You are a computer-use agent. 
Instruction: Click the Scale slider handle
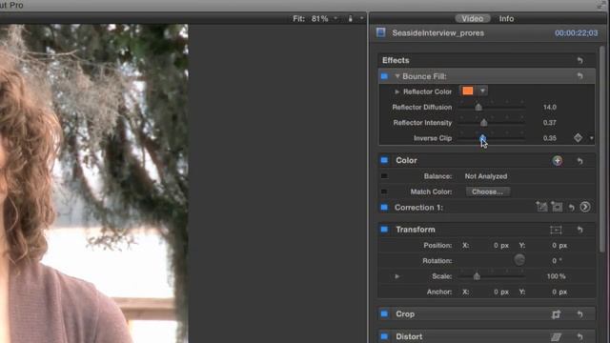pos(477,276)
